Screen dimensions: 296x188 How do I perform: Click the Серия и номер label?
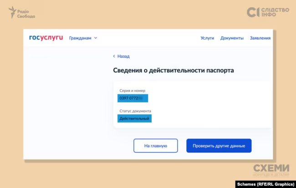coord(133,91)
